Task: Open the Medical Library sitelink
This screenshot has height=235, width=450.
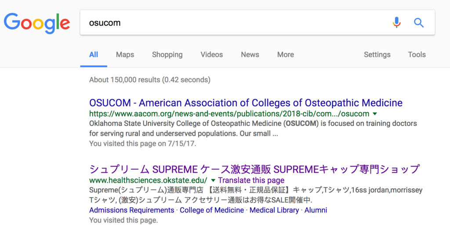Action: click(x=275, y=210)
